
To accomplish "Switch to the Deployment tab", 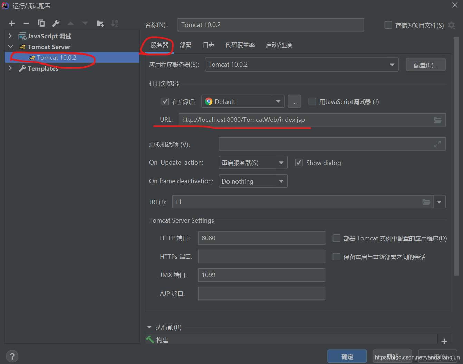I will point(185,45).
